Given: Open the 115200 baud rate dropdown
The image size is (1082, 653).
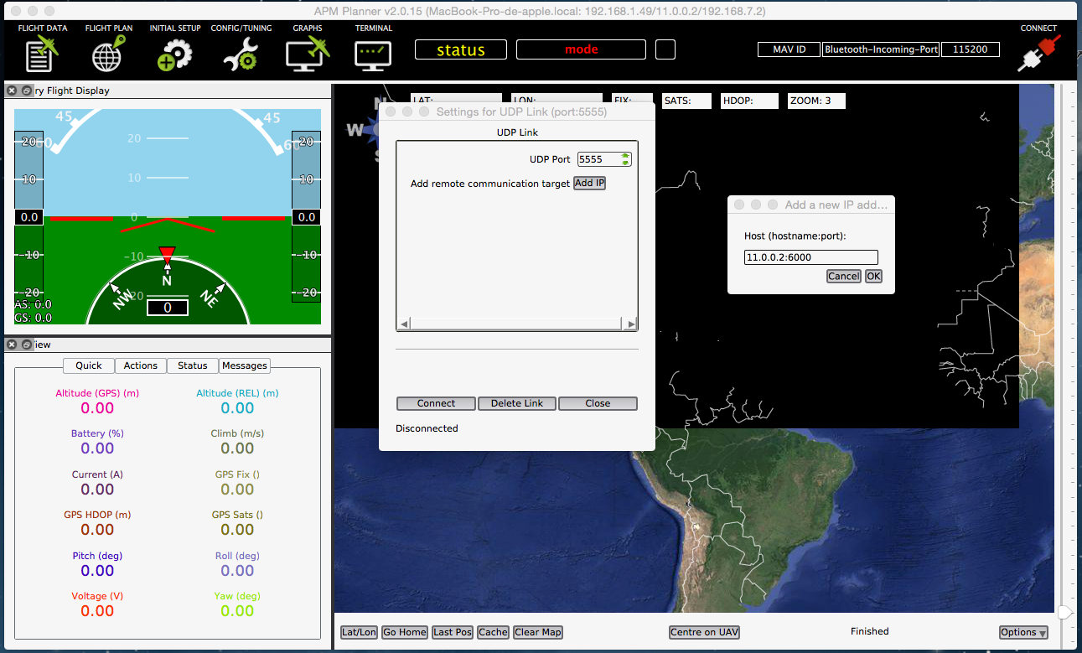Looking at the screenshot, I should [970, 49].
